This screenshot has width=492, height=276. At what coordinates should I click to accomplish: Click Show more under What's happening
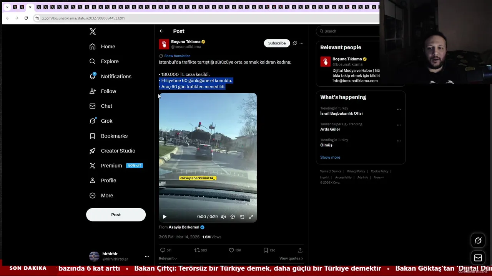[330, 158]
